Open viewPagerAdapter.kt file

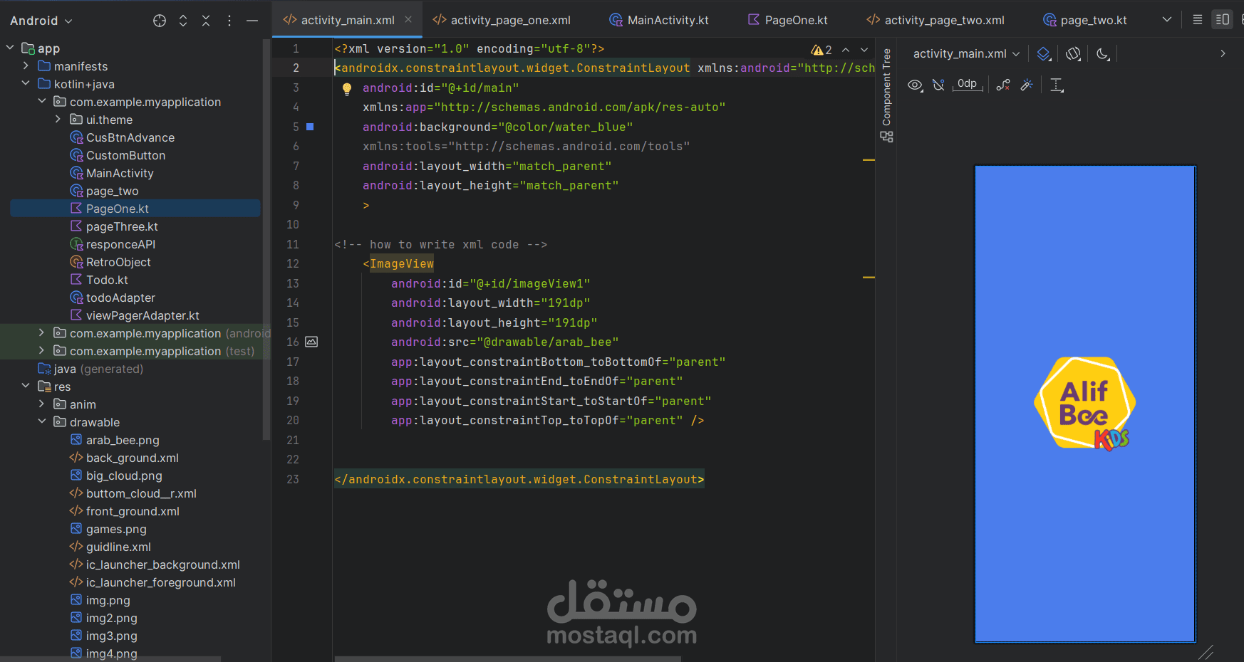[x=135, y=315]
